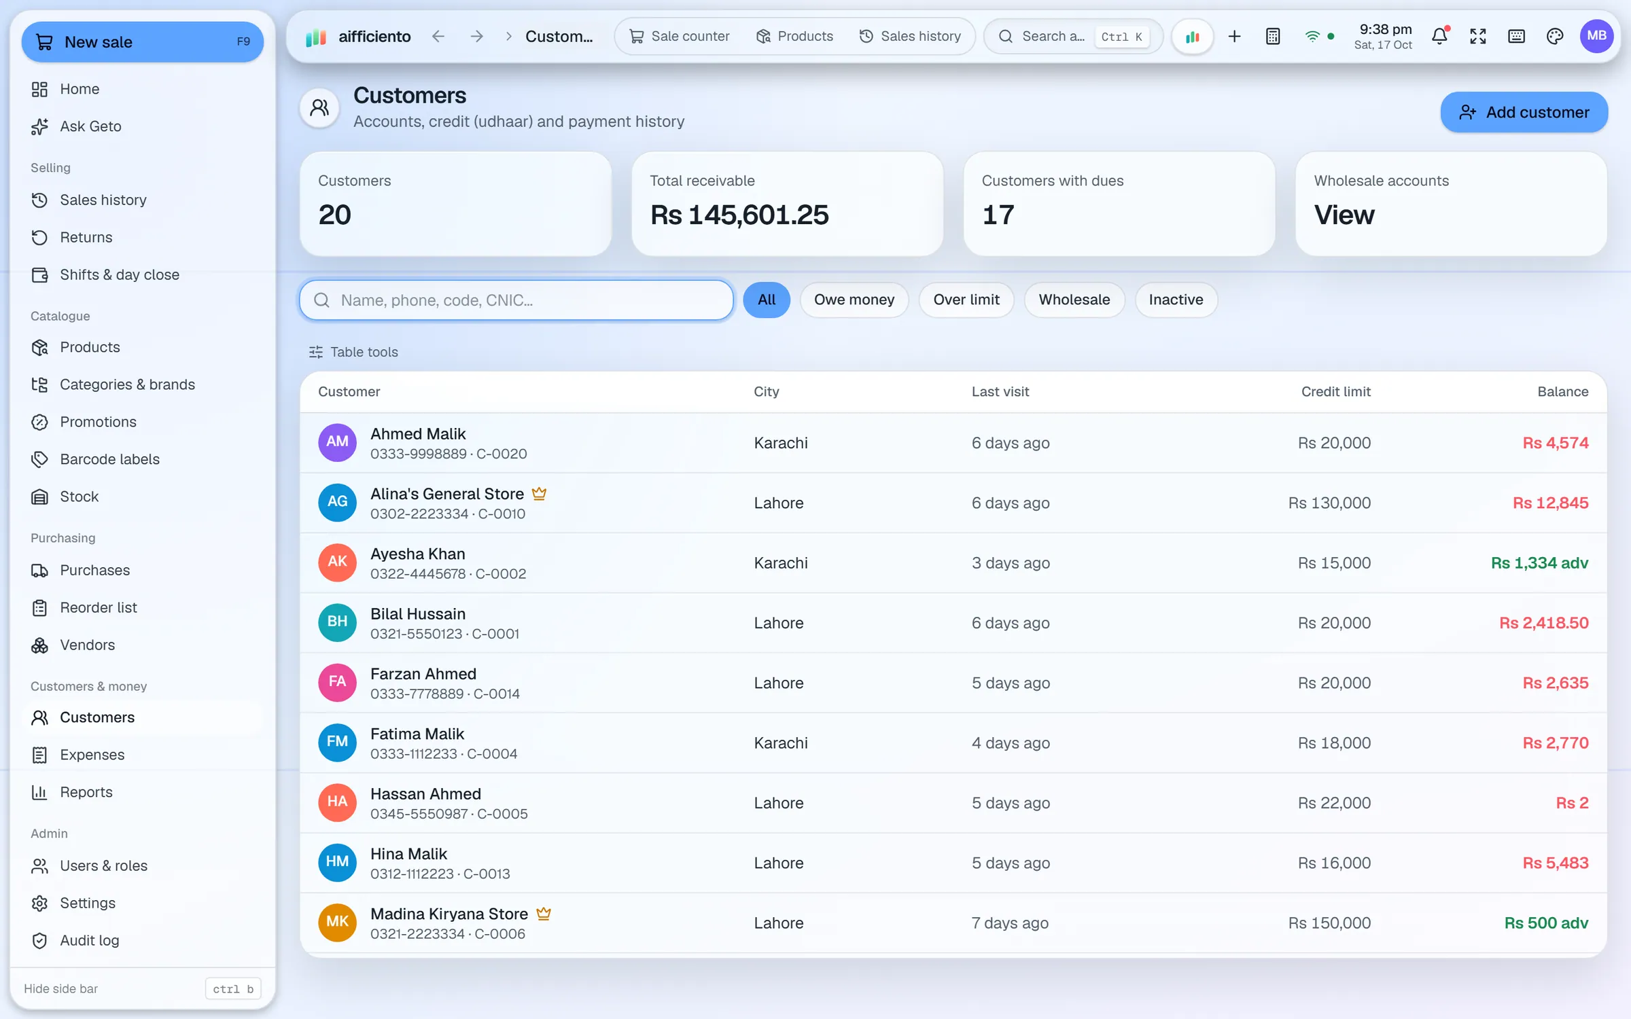This screenshot has height=1019, width=1631.
Task: Open the calculator icon
Action: [x=1273, y=37]
